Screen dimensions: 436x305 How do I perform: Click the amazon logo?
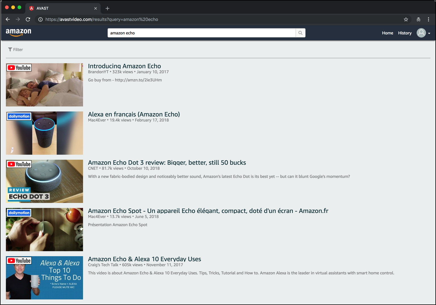click(18, 33)
